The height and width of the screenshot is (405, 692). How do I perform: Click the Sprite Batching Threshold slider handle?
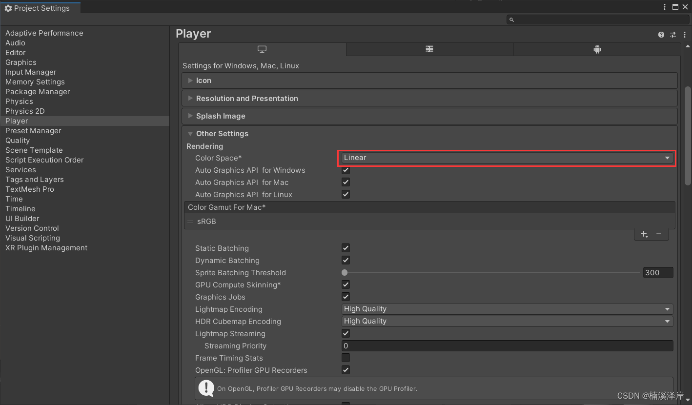(x=345, y=273)
